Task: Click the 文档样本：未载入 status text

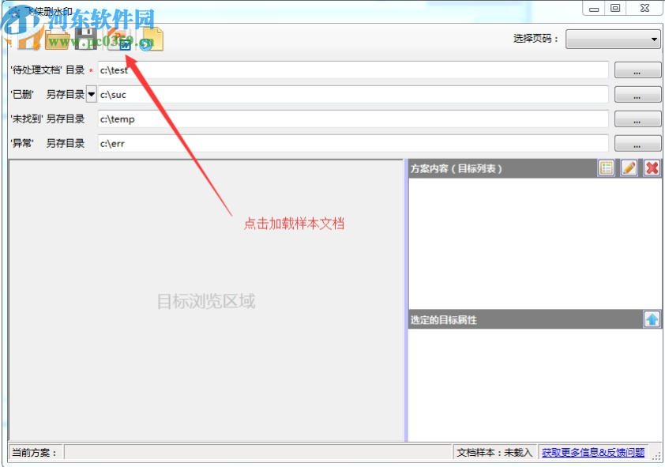Action: (x=494, y=453)
